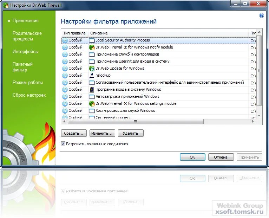
Task: Confirm with the OK button
Action: coord(192,157)
